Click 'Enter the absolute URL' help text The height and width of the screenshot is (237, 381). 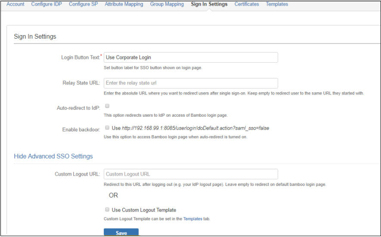(234, 93)
